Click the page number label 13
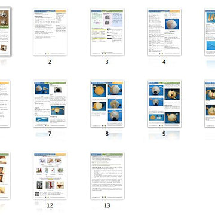The width and height of the screenshot is (215, 215). 107,205
